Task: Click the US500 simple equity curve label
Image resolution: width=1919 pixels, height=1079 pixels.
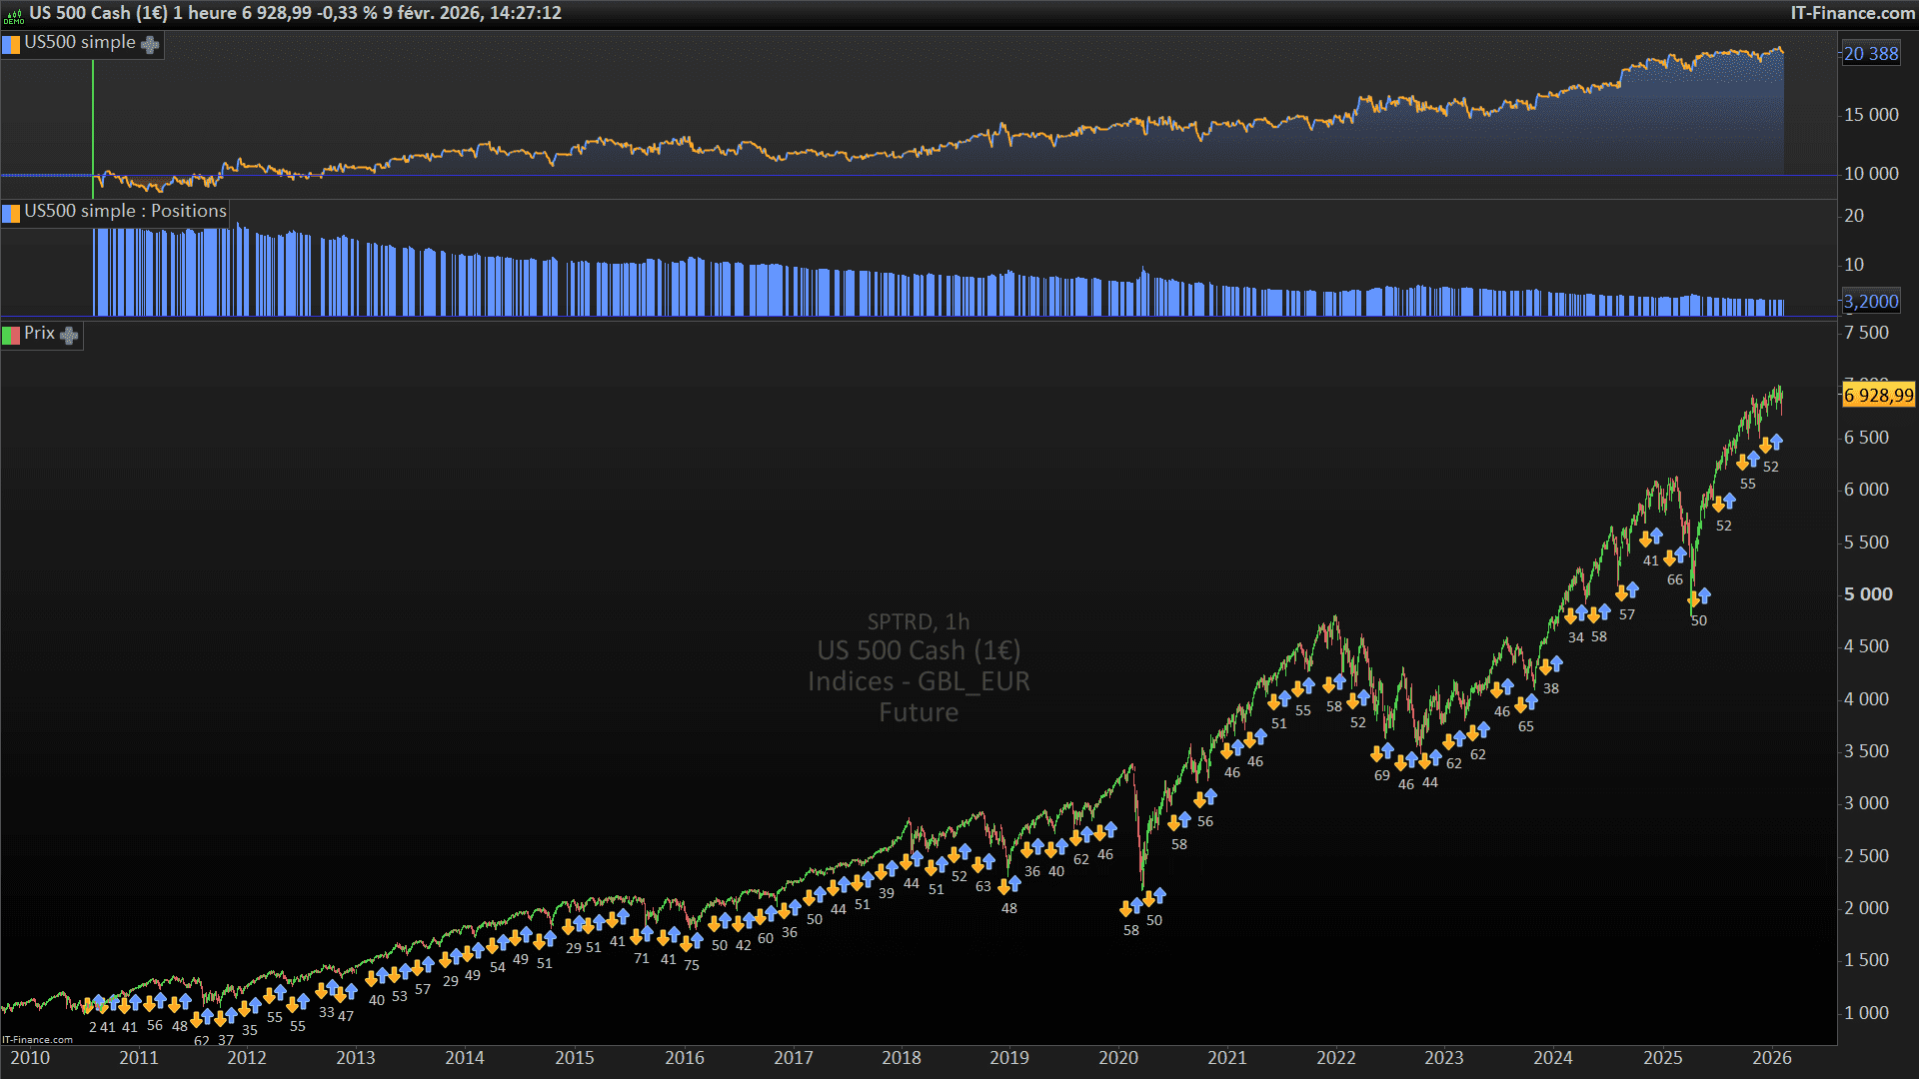Action: coord(79,42)
